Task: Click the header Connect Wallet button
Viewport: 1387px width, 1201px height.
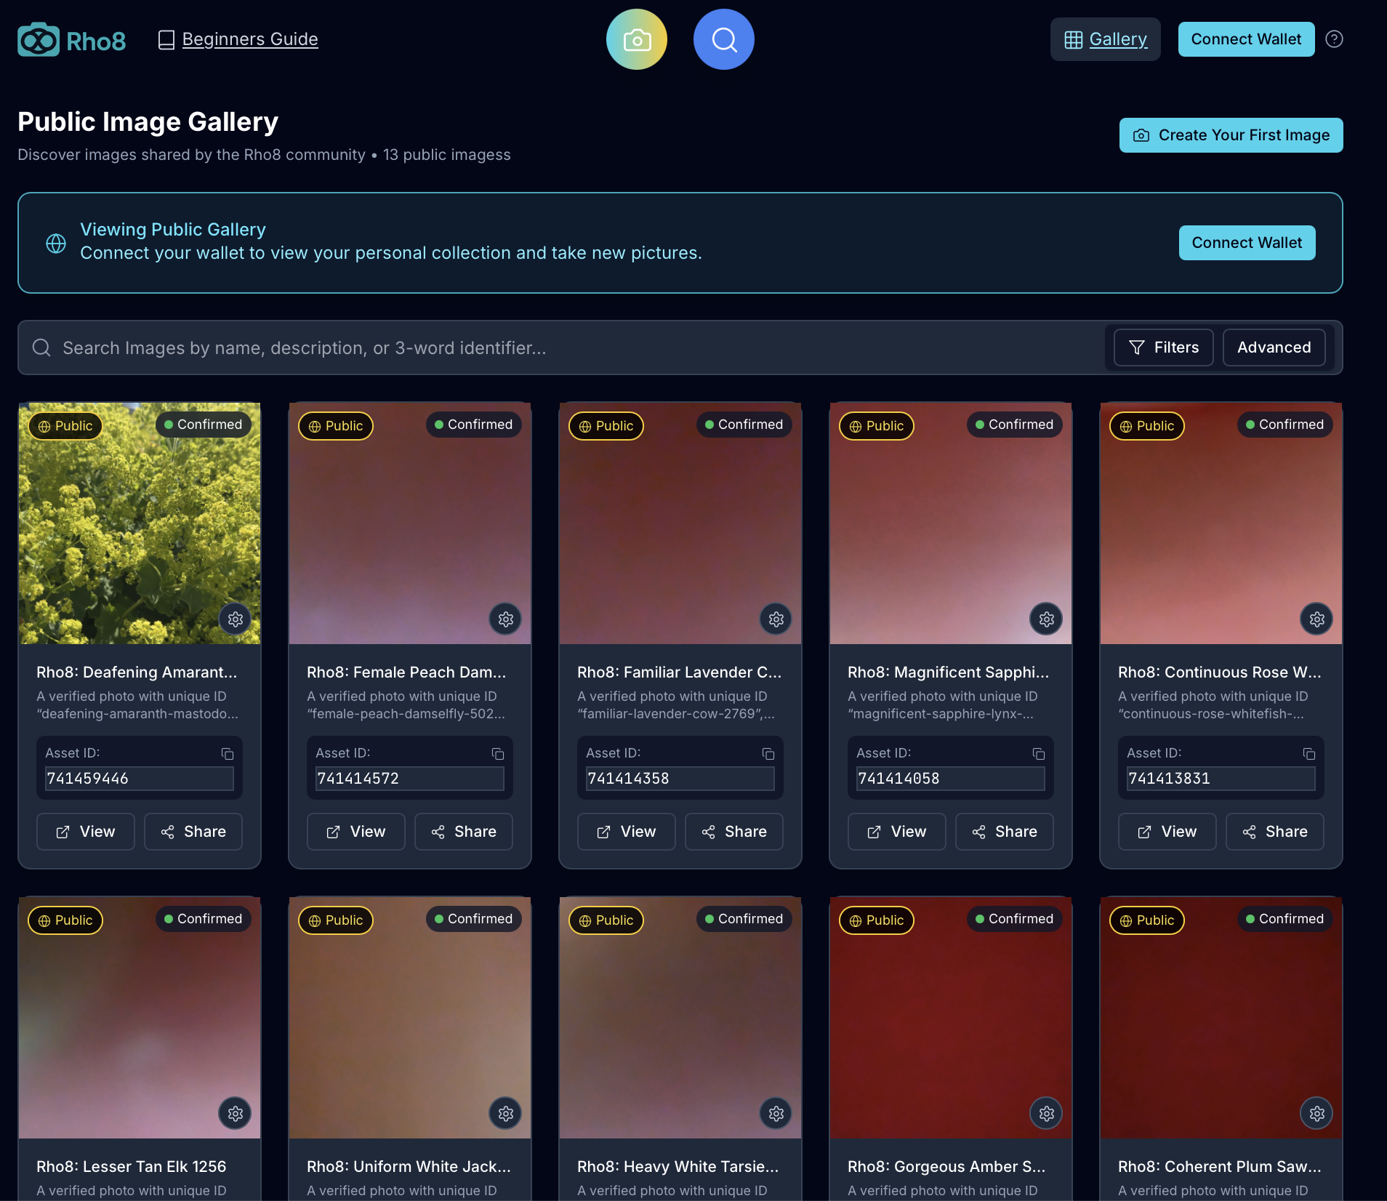Action: (x=1247, y=39)
